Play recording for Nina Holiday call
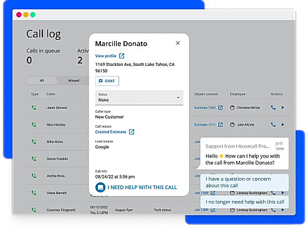The width and height of the screenshot is (308, 229). click(283, 124)
